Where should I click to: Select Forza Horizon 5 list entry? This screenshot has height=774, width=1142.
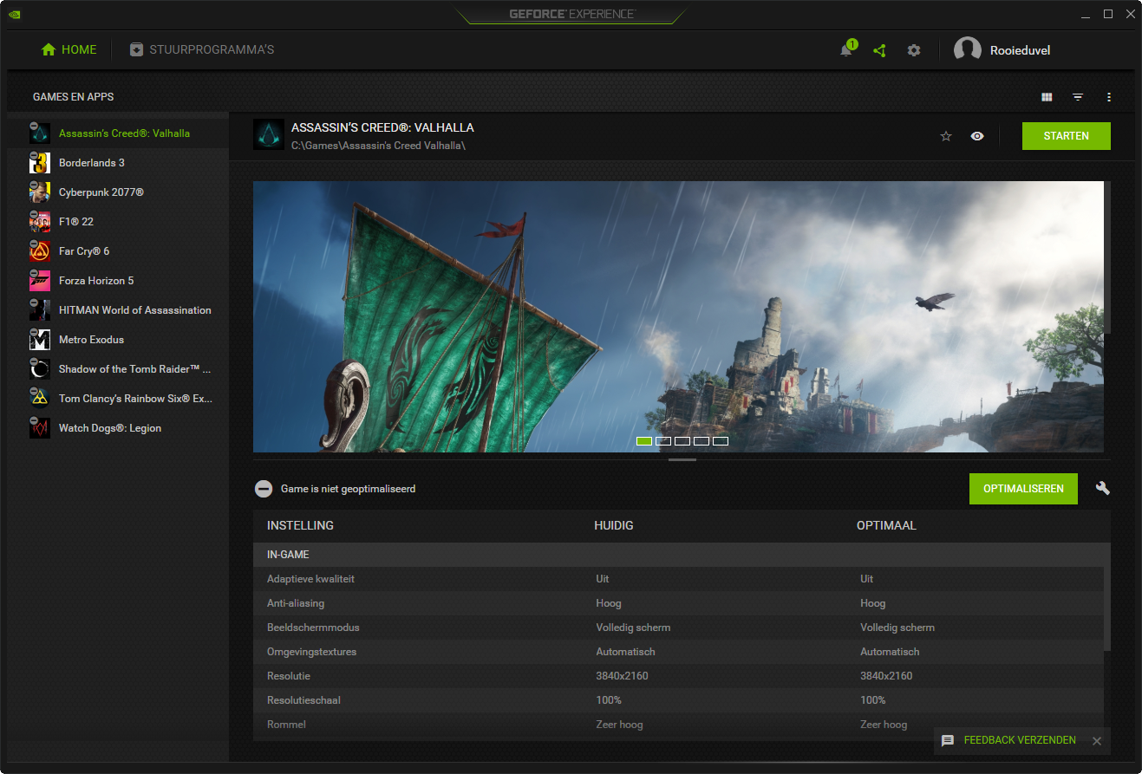tap(96, 281)
